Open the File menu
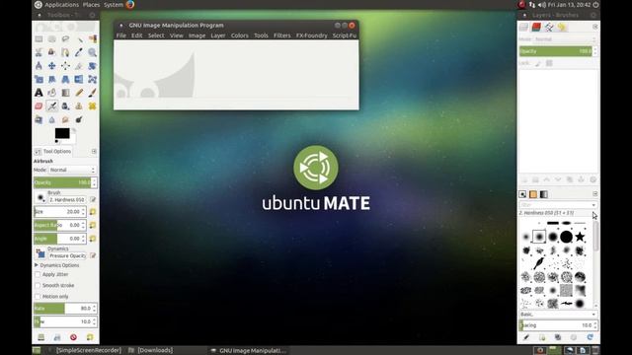 120,35
